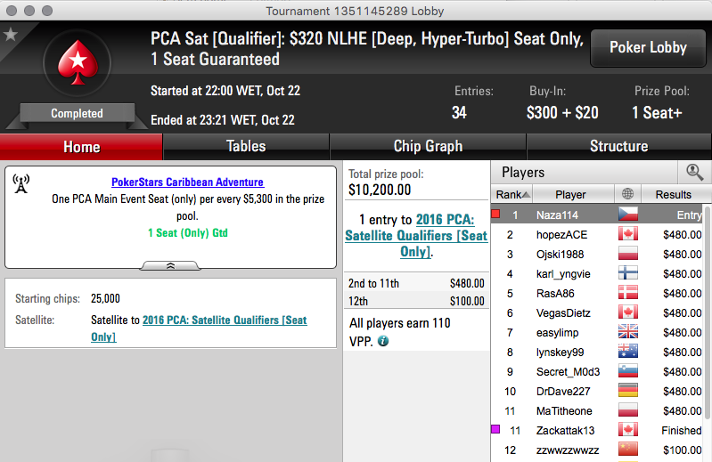Click the 1 Seat (Only) Gtd text

(x=187, y=233)
